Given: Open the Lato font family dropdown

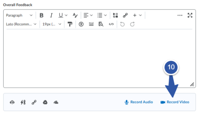Looking at the screenshot, I should (21, 24).
